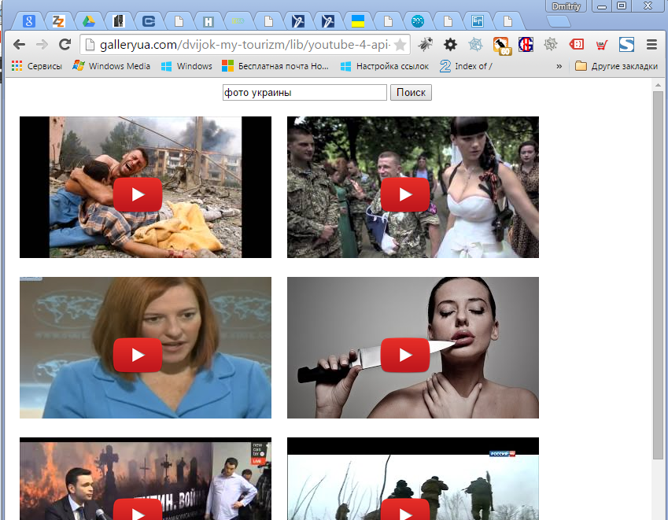668x520 pixels.
Task: Switch to the Ukrainian flag tab
Action: (358, 21)
